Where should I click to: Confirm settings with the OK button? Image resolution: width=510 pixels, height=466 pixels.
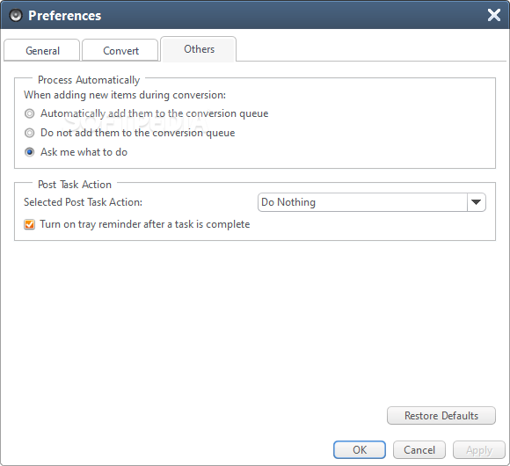point(360,450)
